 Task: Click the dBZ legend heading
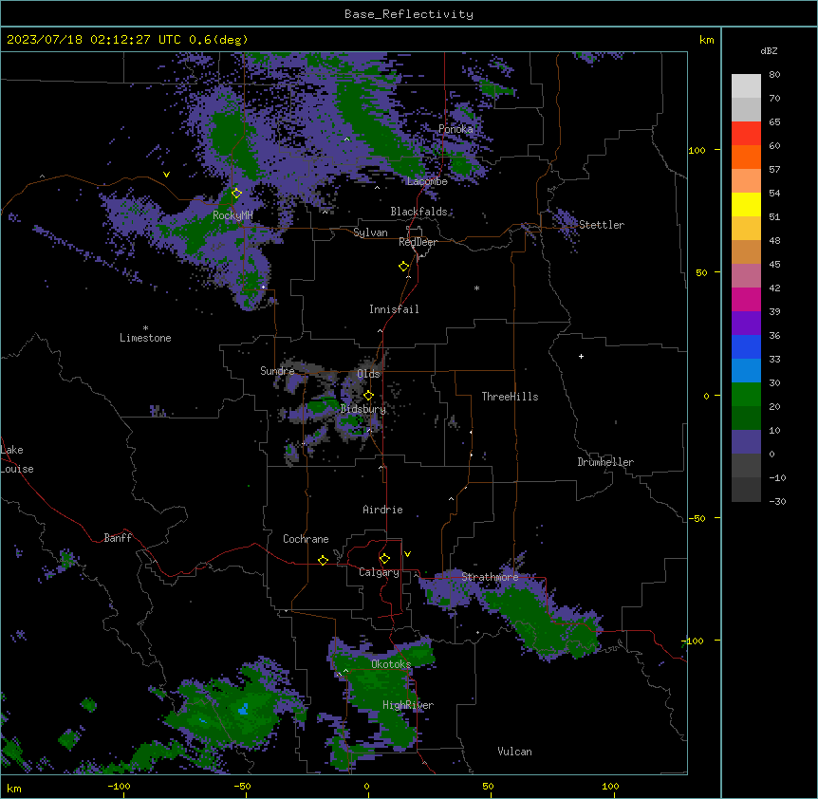(x=769, y=50)
